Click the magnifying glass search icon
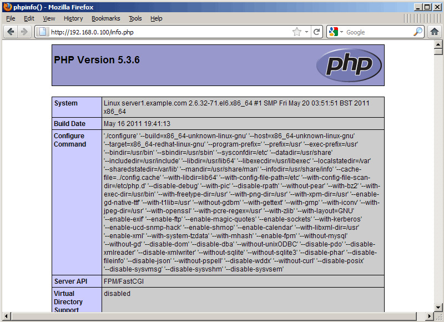444x322 pixels. [418, 32]
